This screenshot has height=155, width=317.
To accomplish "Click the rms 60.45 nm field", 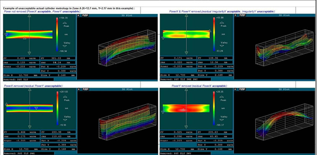I will coord(215,136).
